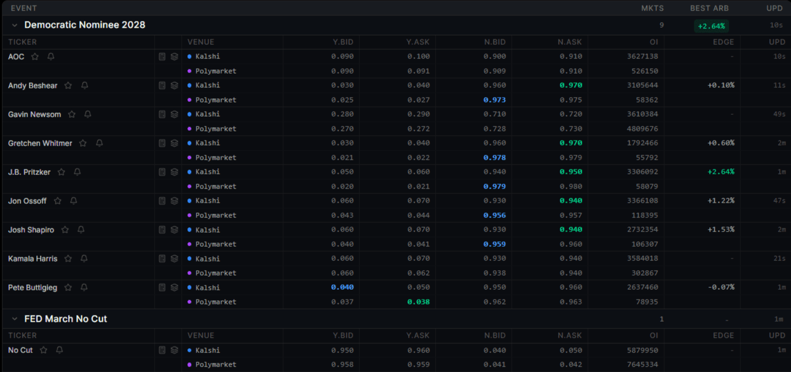Click the N.ASK header under FED March No Cut
This screenshot has height=372, width=791.
pyautogui.click(x=570, y=335)
